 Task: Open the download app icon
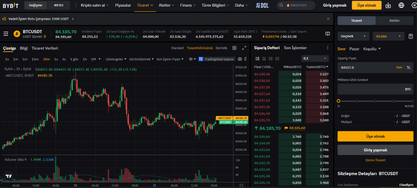[389, 5]
